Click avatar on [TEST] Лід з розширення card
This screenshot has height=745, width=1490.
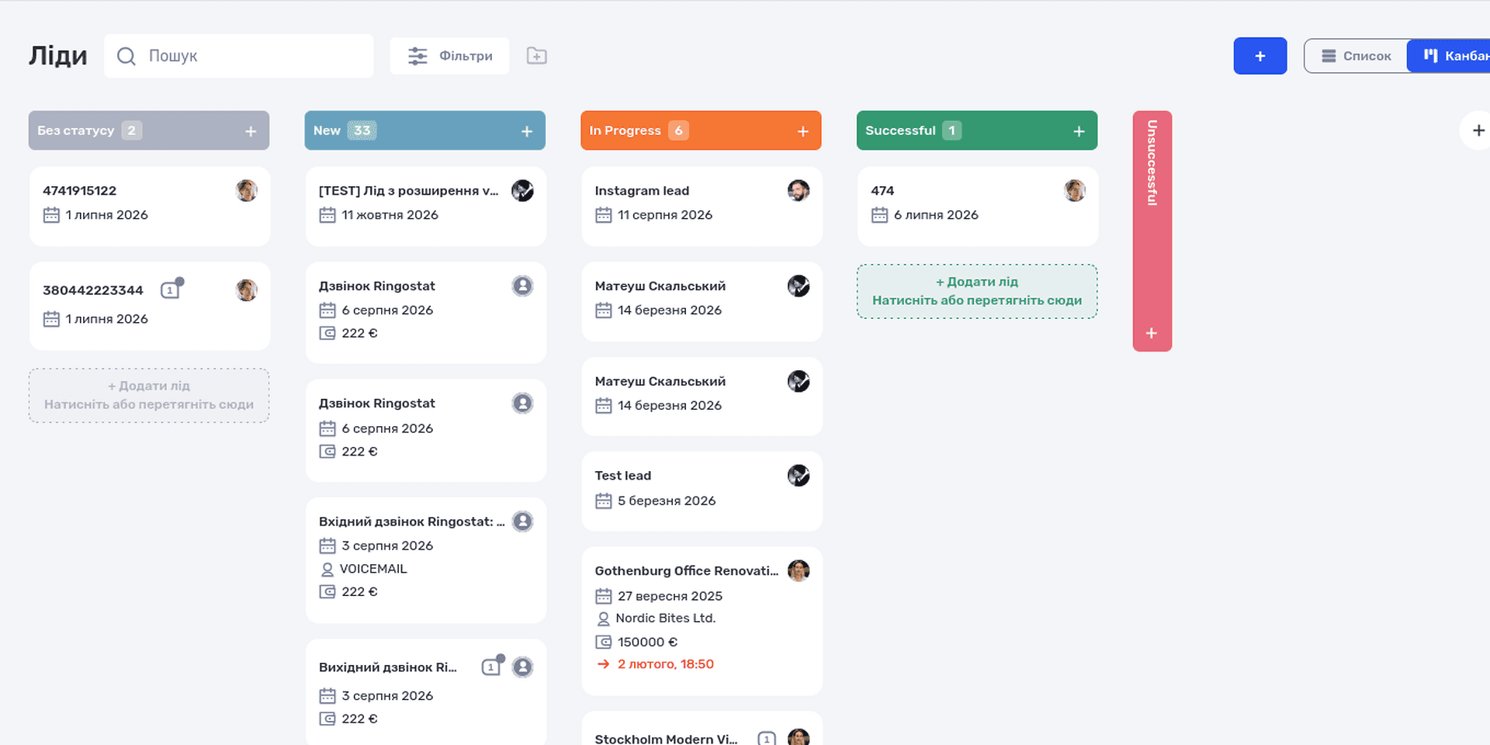522,190
